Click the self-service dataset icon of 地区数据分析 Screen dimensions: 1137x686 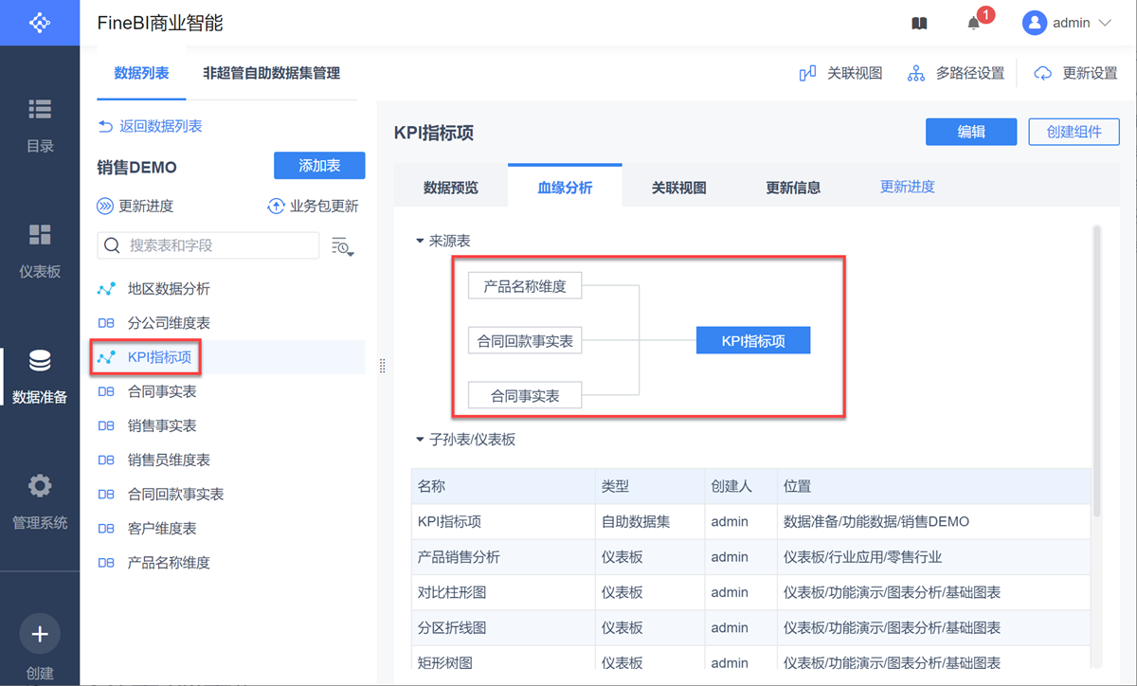click(106, 289)
